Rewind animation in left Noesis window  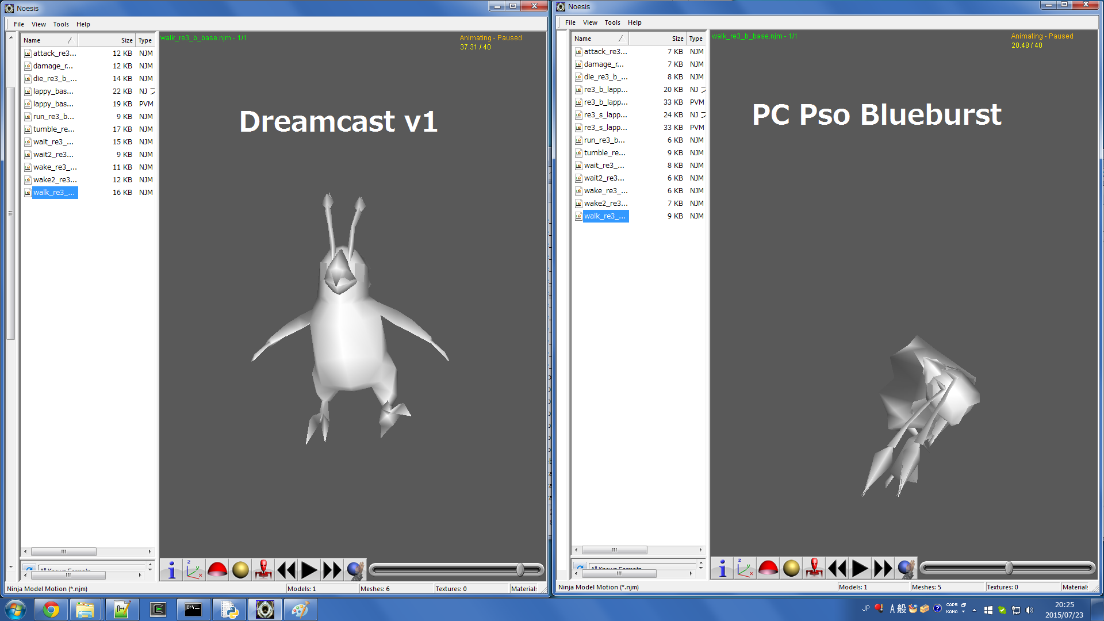tap(286, 570)
